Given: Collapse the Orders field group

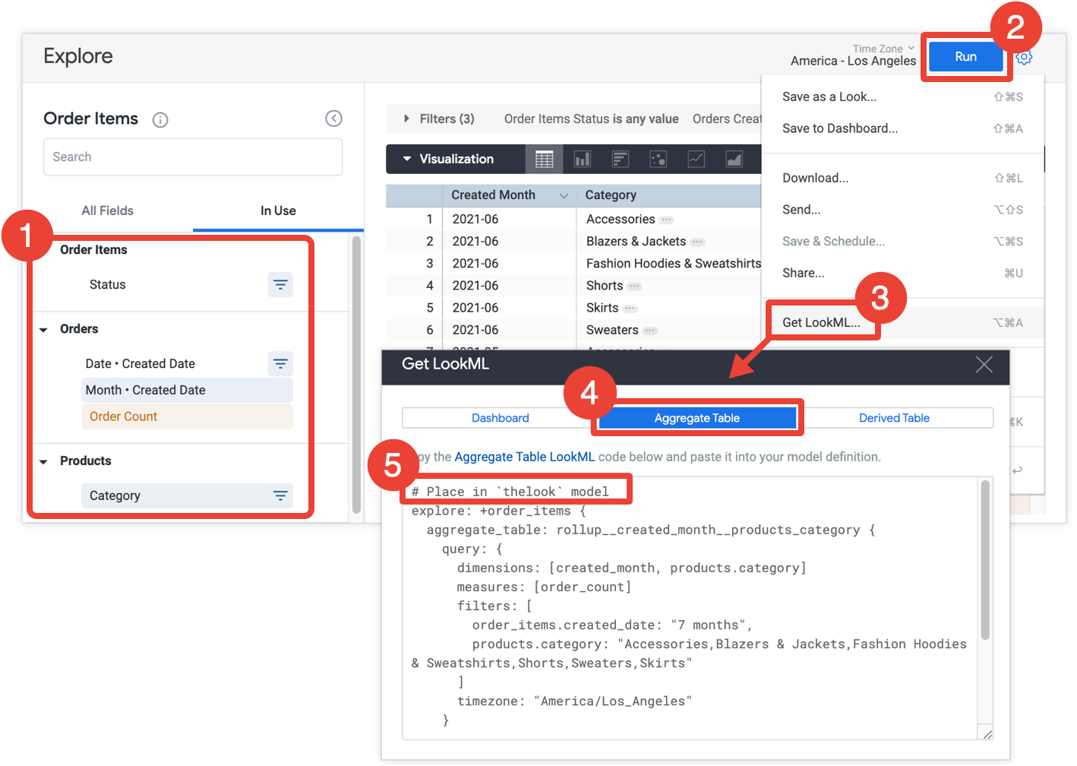Looking at the screenshot, I should tap(43, 330).
